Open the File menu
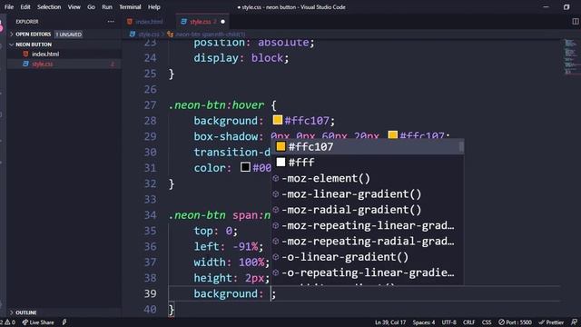This screenshot has width=581, height=327. coord(9,7)
